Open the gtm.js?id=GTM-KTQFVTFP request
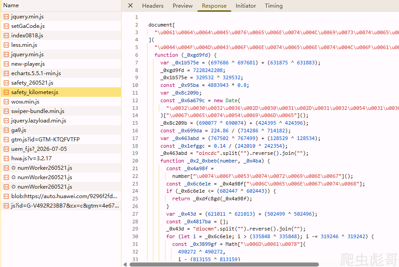This screenshot has width=399, height=267. (x=61, y=140)
